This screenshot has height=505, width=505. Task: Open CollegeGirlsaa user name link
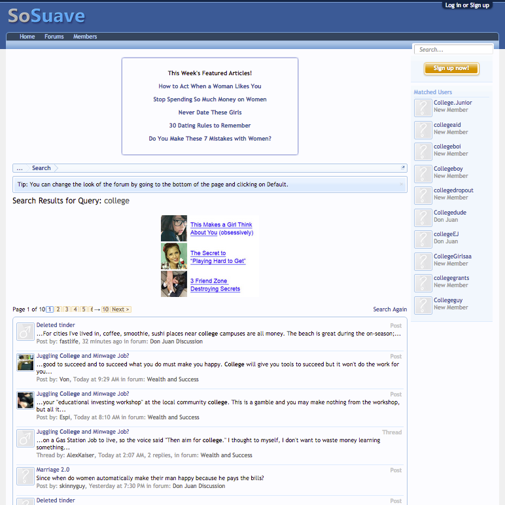(x=453, y=256)
